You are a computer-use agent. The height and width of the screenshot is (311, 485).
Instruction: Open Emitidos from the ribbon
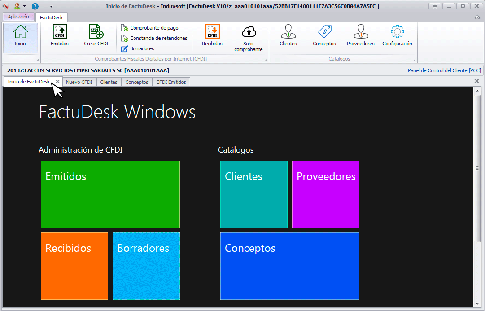click(x=60, y=35)
